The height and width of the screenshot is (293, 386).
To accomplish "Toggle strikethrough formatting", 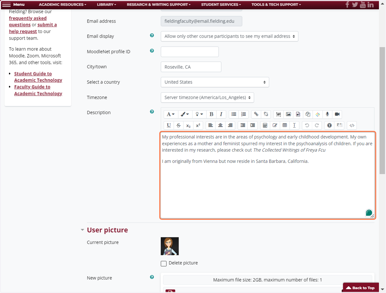I will (x=179, y=126).
